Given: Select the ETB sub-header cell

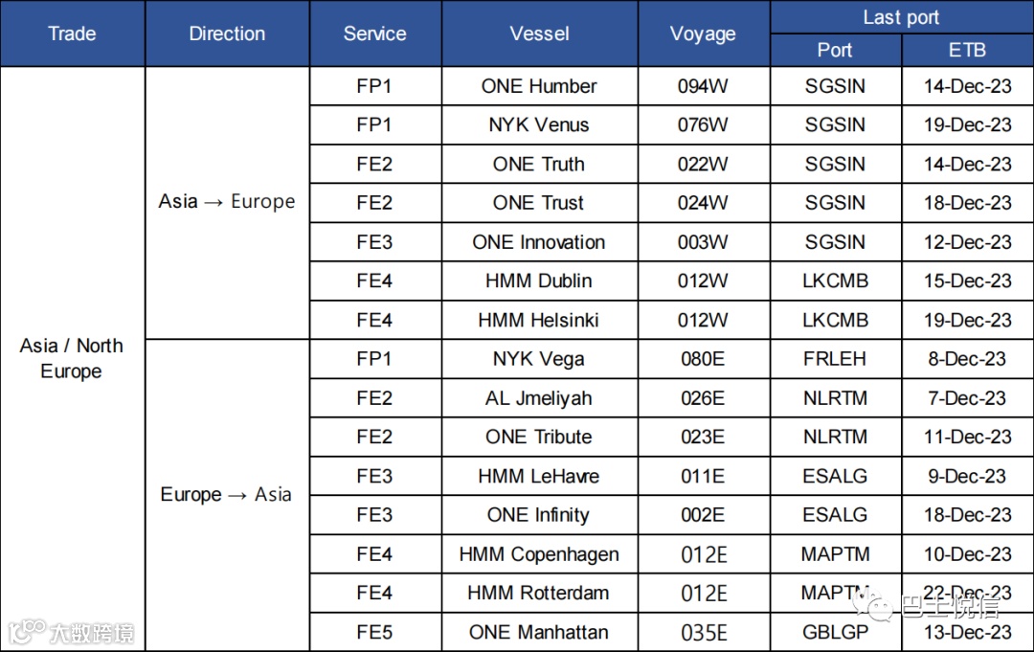Looking at the screenshot, I should click(x=967, y=50).
